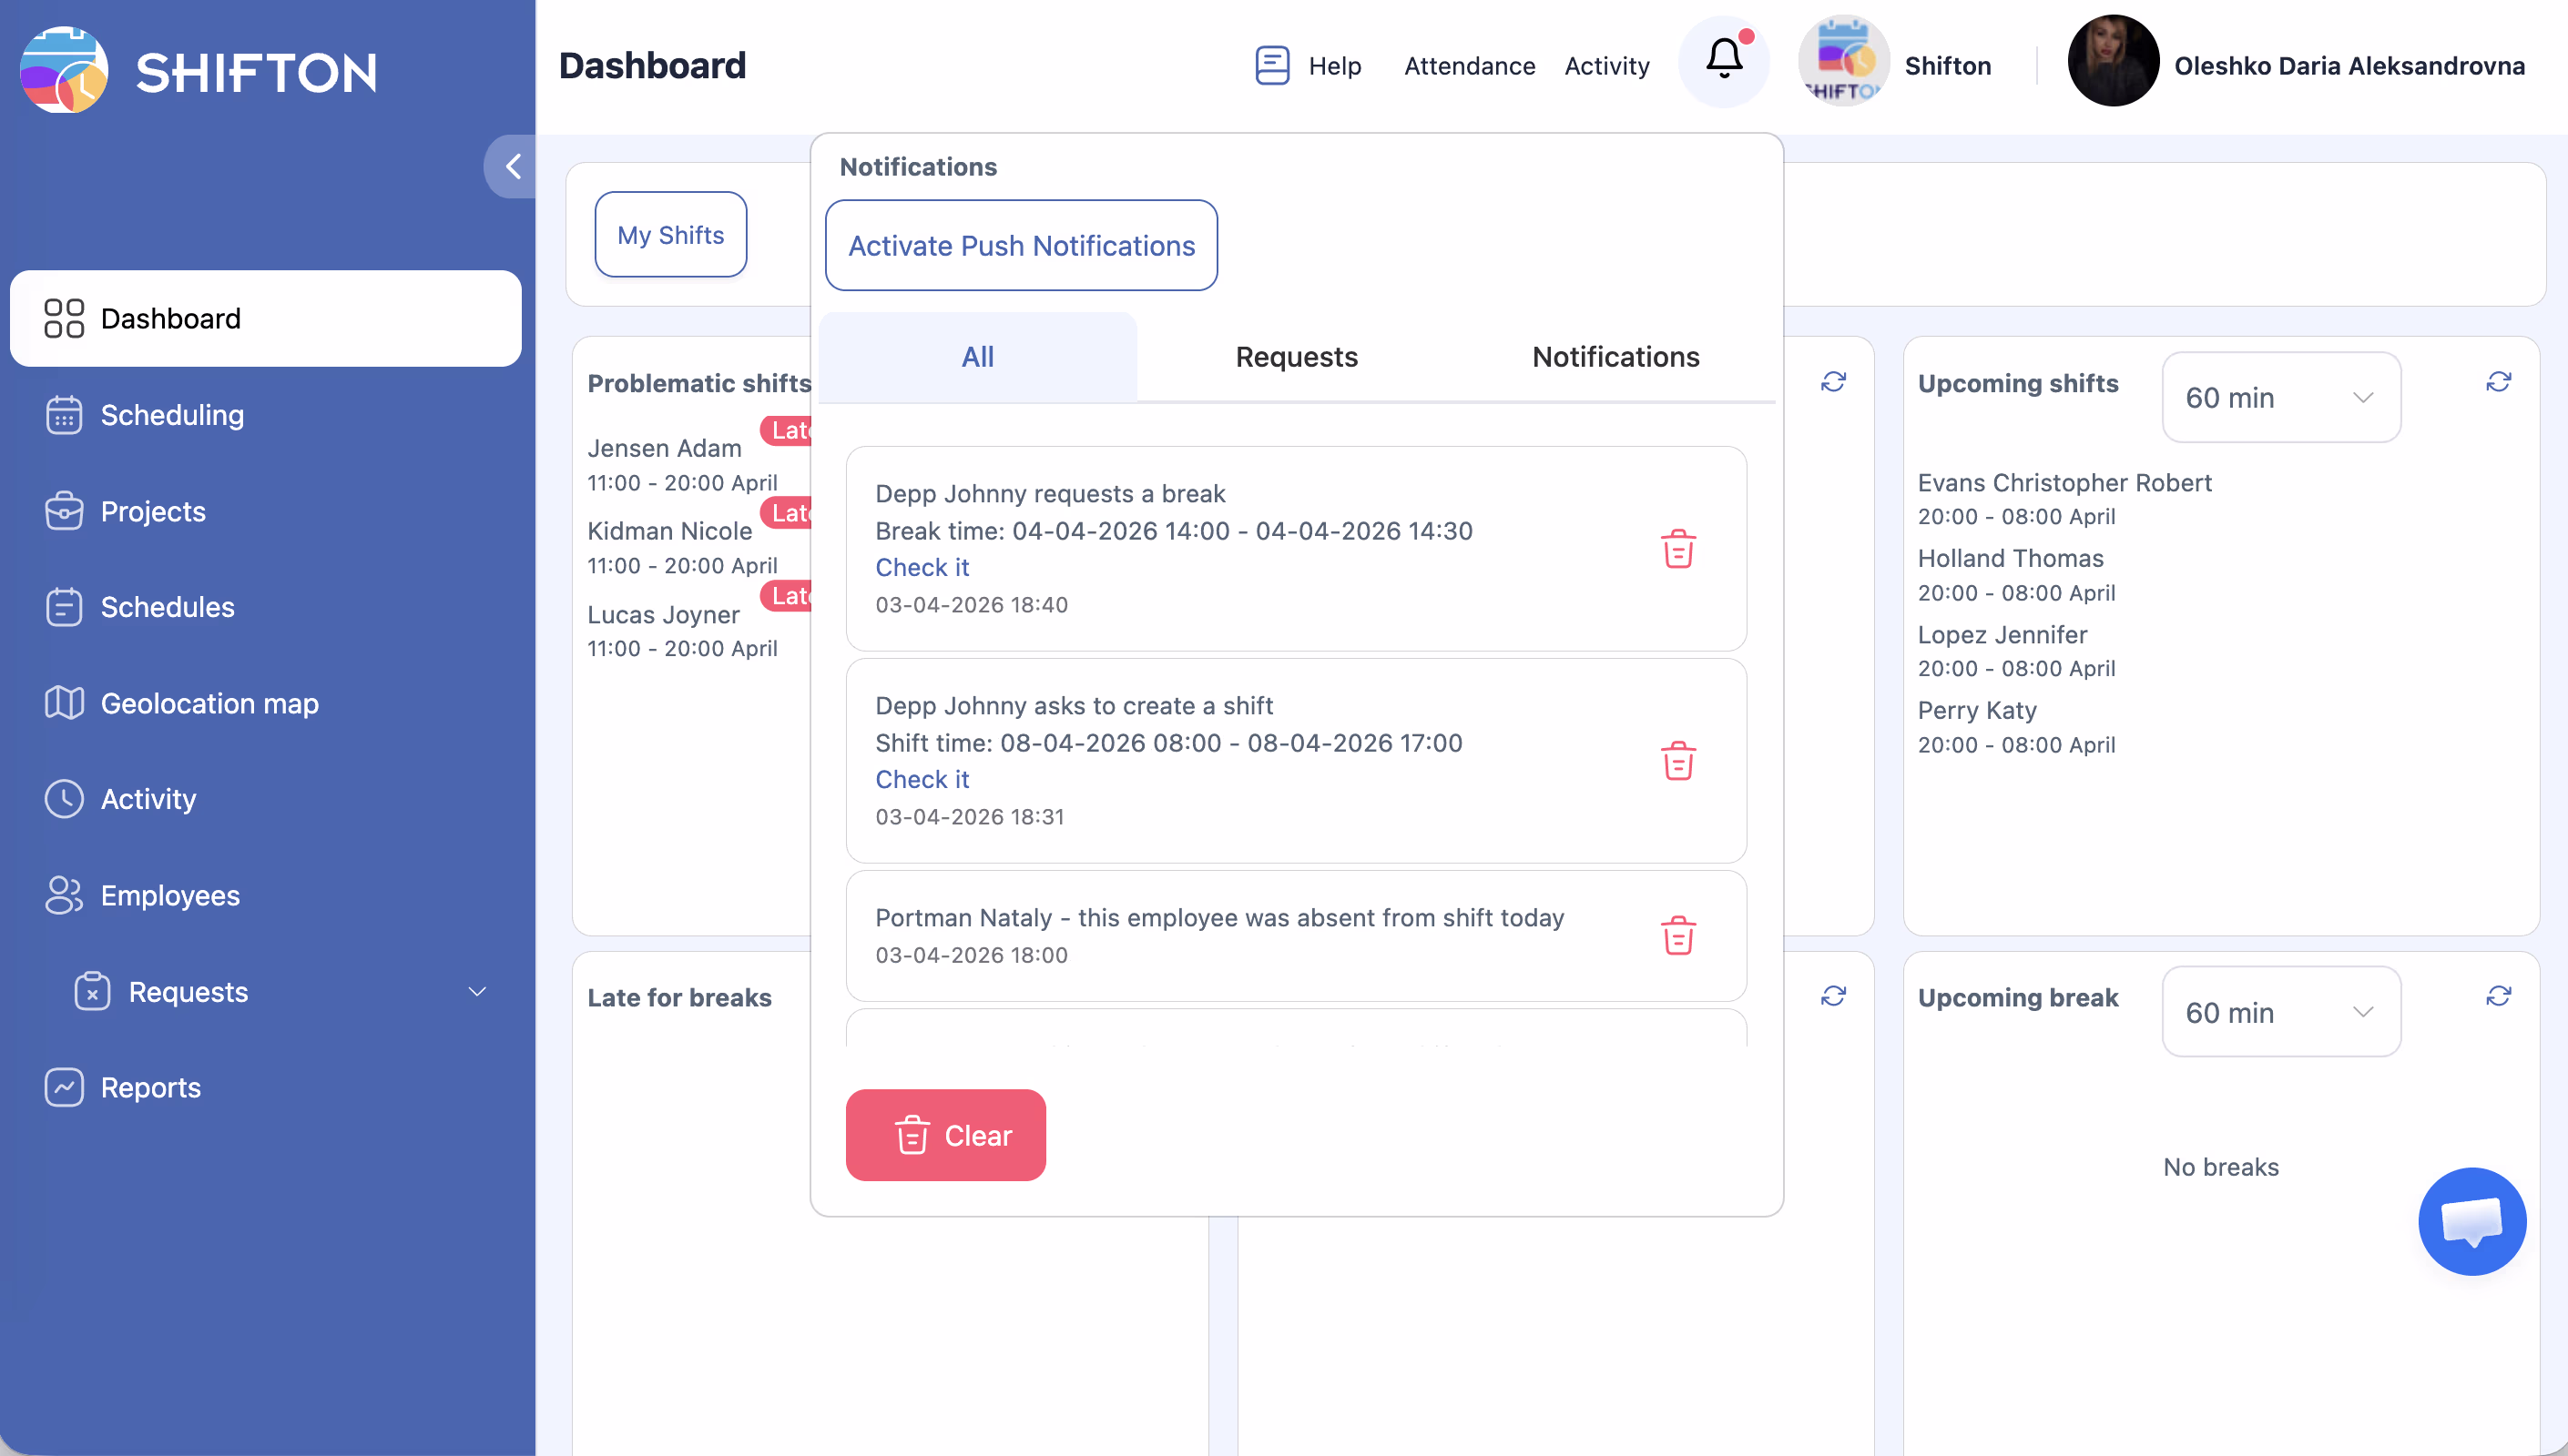
Task: Delete the create shift request notification
Action: pos(1677,761)
